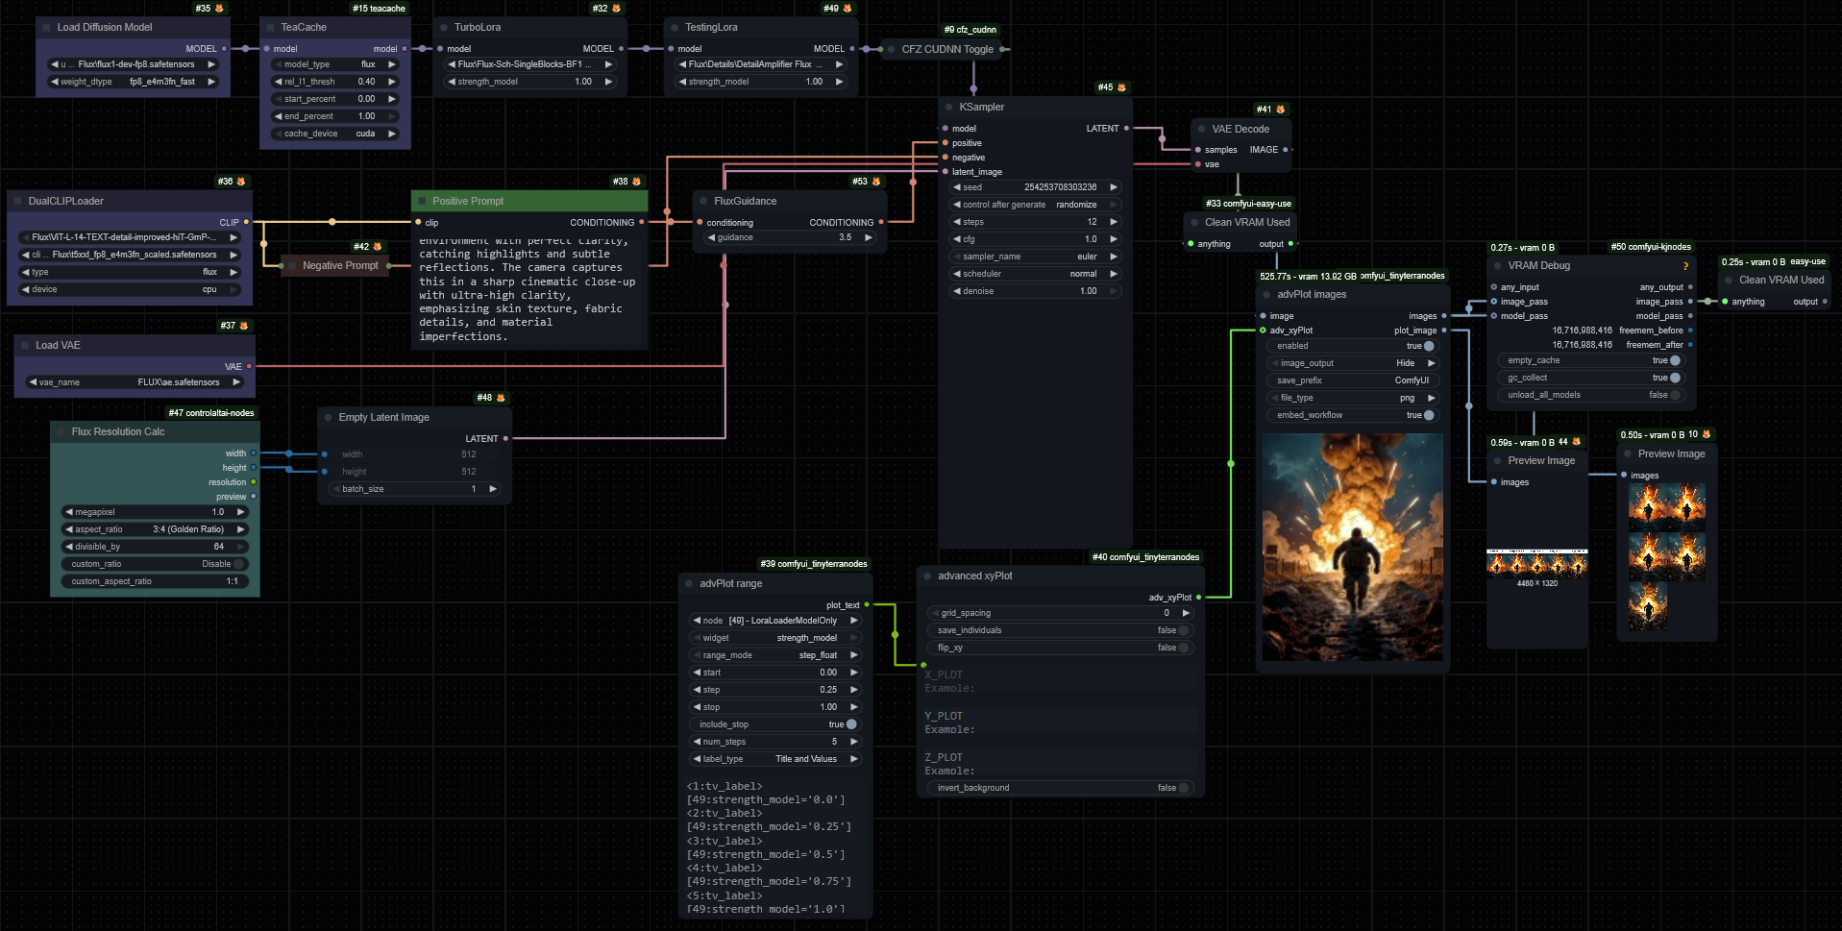
Task: Click the Positive Prompt text area
Action: point(528,288)
